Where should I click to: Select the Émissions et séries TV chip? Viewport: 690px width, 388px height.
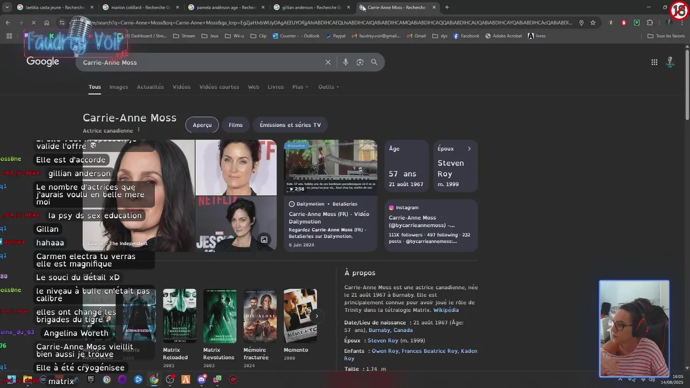[290, 124]
